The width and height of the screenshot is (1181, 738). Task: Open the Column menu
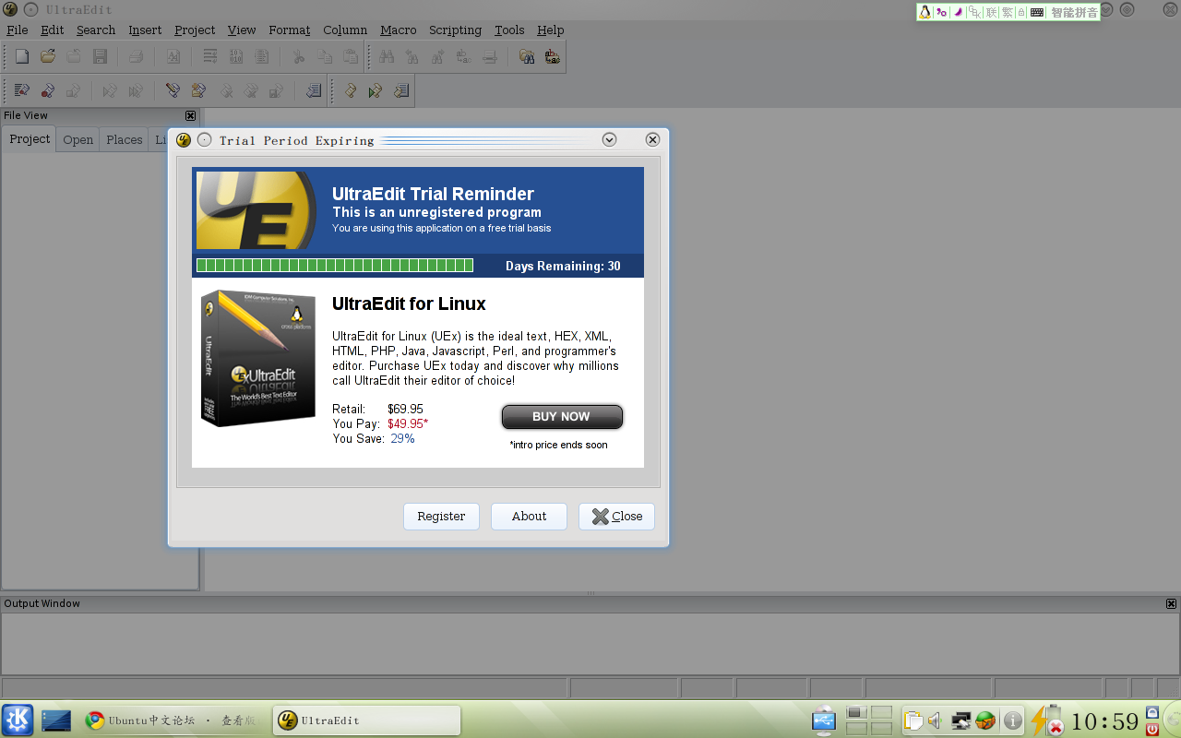[345, 30]
